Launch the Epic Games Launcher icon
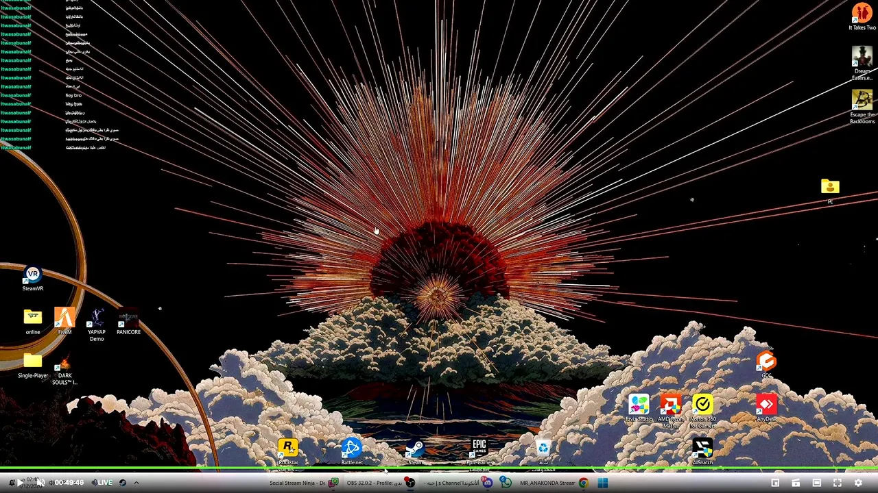Viewport: 878px width, 493px height. (479, 453)
